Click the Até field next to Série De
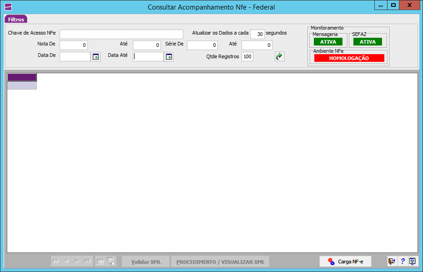This screenshot has width=423, height=272. pos(257,45)
